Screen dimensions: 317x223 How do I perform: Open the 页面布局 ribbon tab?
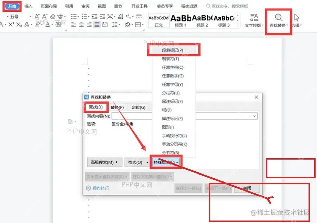pos(49,6)
